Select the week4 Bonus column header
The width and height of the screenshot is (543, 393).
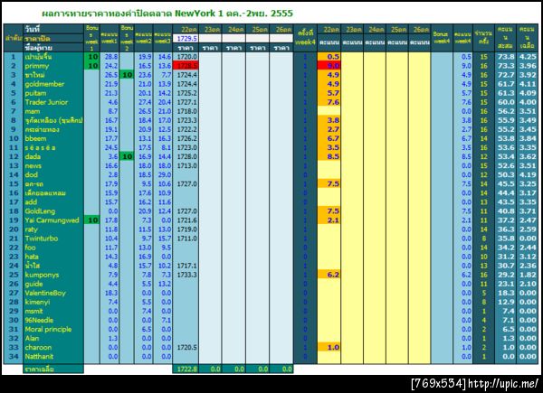442,38
